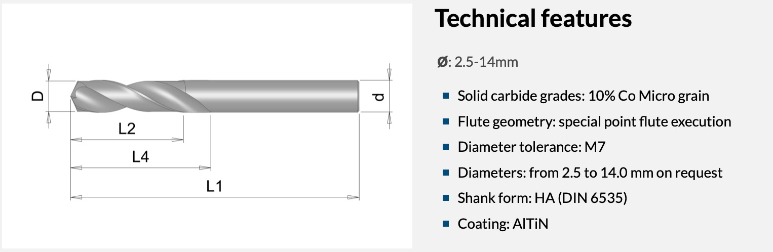
Task: Click the lowercase d shank diameter label
Action: click(x=380, y=96)
